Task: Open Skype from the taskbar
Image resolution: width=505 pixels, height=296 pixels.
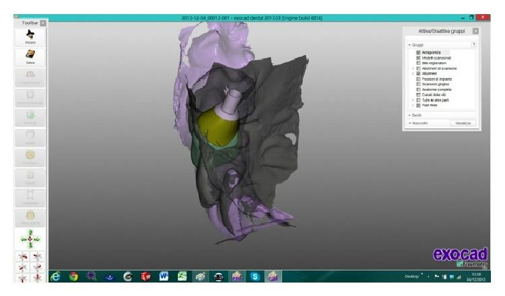Action: click(x=255, y=276)
